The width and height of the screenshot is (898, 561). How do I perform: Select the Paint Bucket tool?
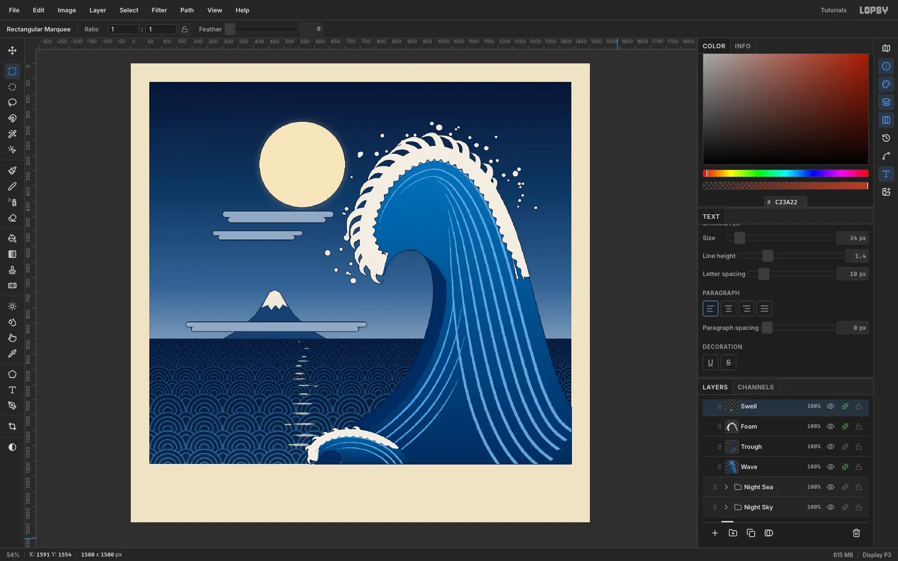[x=12, y=238]
